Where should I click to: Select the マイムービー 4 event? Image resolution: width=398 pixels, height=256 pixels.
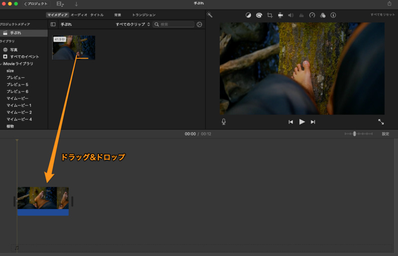coord(19,119)
